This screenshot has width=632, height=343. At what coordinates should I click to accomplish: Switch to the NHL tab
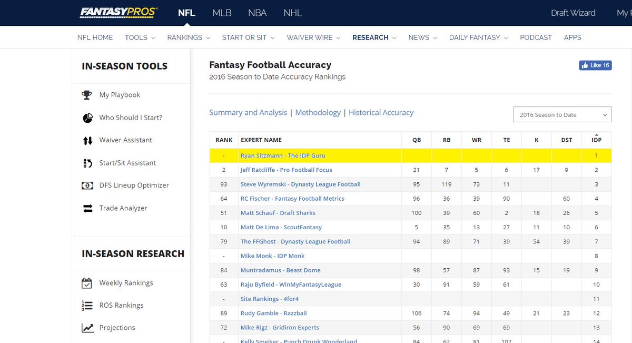pos(293,13)
